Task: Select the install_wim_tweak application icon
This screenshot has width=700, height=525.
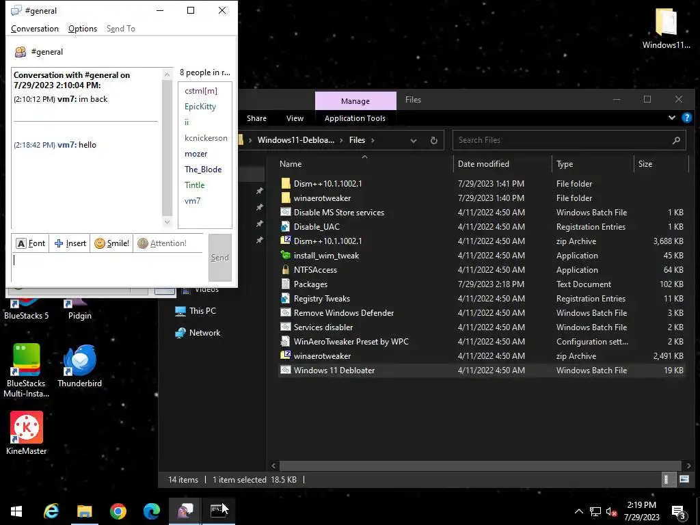Action: (286, 256)
